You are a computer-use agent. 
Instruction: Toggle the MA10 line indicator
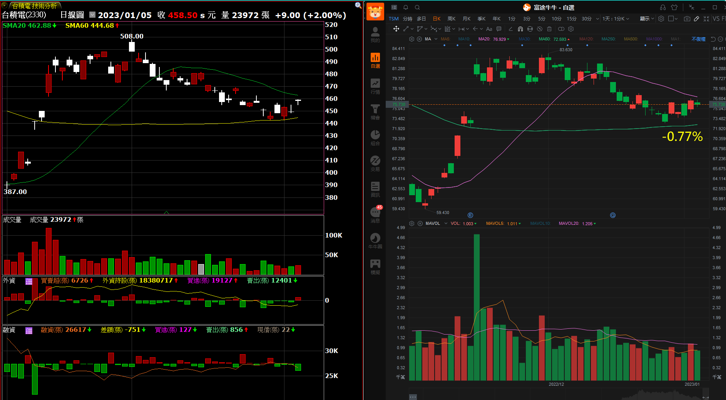[x=464, y=39]
